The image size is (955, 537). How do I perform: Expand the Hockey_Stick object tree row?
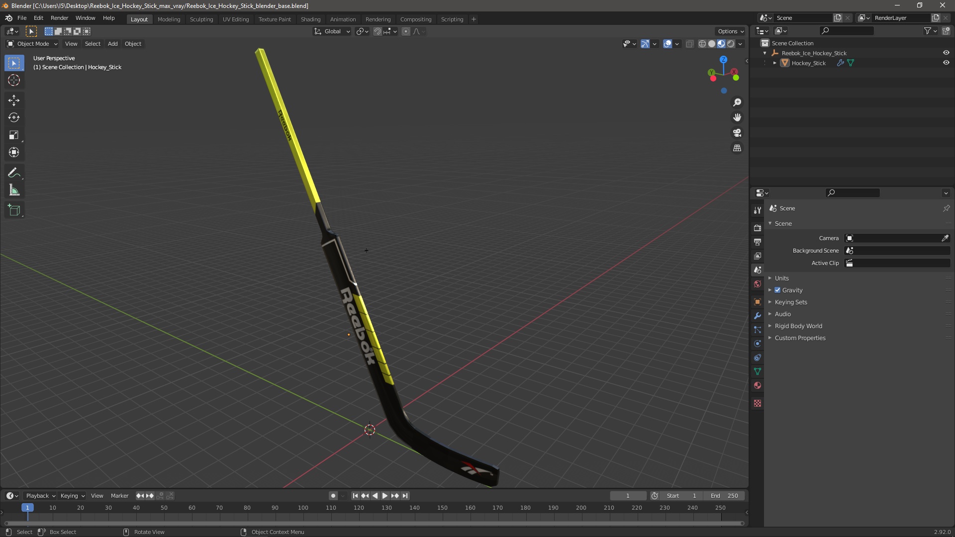[x=774, y=63]
